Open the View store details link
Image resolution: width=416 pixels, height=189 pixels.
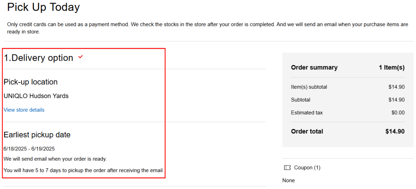[24, 110]
